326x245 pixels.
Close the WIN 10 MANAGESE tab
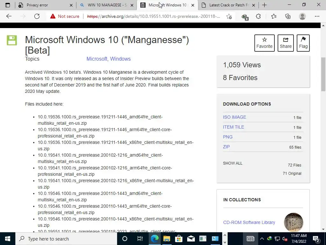pos(132,5)
